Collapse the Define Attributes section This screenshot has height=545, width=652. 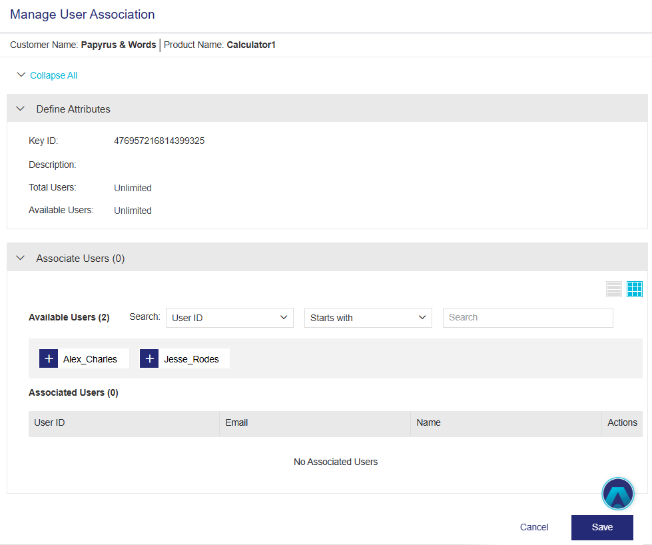20,109
